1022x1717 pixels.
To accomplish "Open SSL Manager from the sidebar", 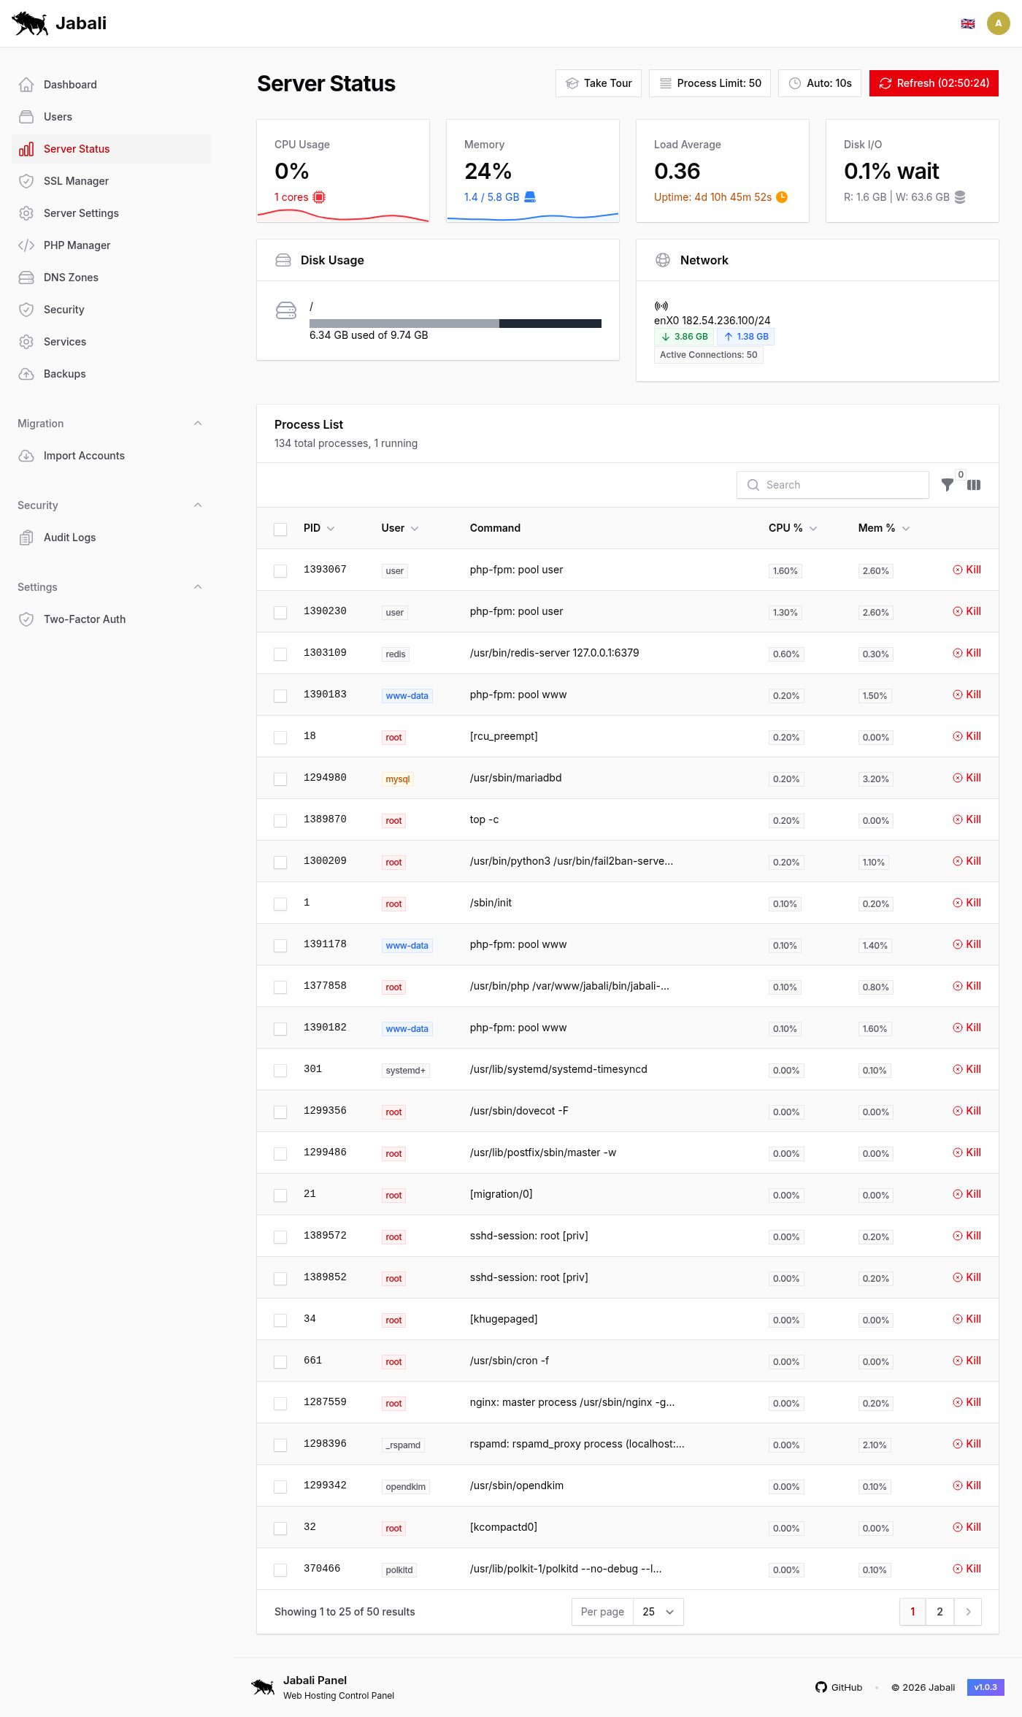I will click(x=76, y=181).
